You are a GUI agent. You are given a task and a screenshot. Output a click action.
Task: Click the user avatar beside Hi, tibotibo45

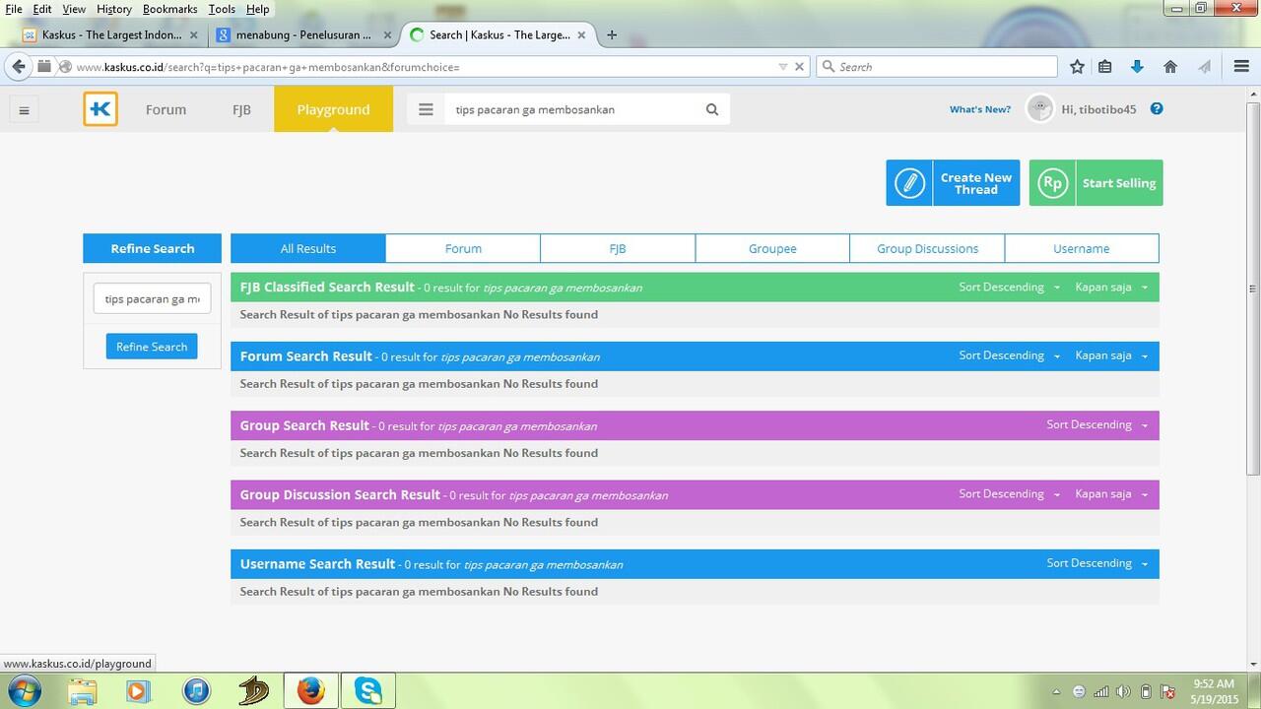tap(1039, 108)
